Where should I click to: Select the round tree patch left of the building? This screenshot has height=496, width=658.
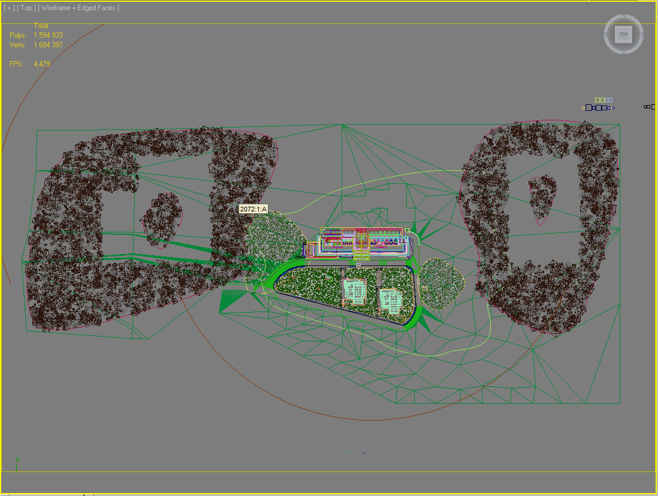pos(276,240)
